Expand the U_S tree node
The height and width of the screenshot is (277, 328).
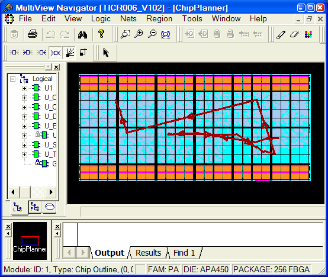[x=24, y=145]
